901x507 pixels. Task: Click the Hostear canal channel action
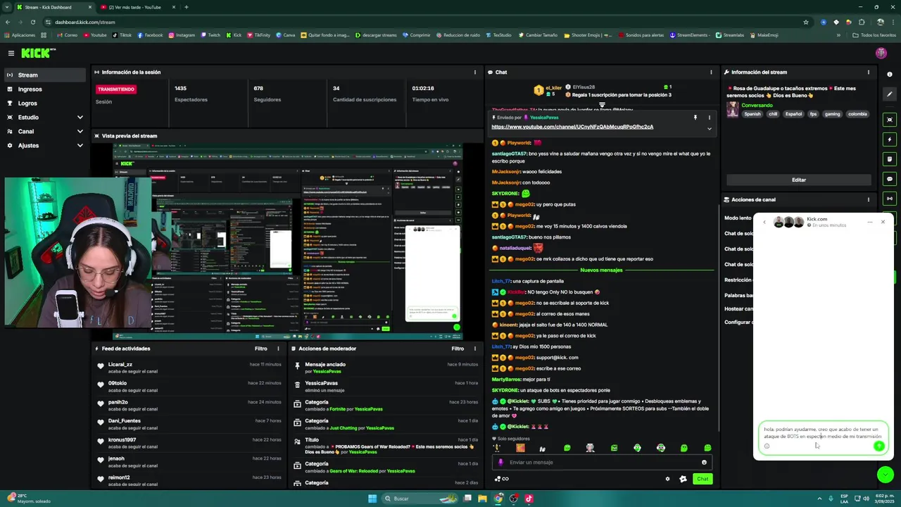click(x=738, y=308)
